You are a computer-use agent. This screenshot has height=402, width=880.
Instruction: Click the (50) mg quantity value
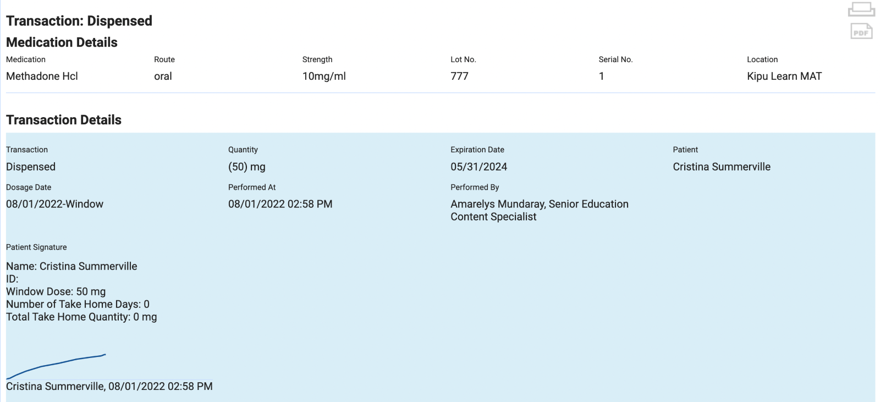tap(246, 167)
